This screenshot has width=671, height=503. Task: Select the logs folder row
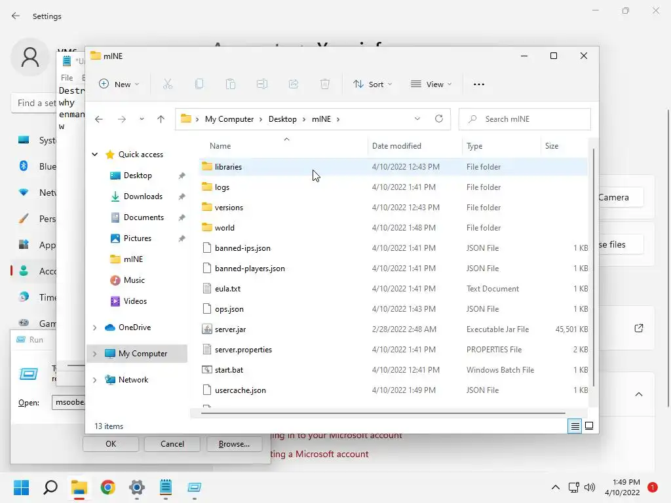[x=394, y=187]
